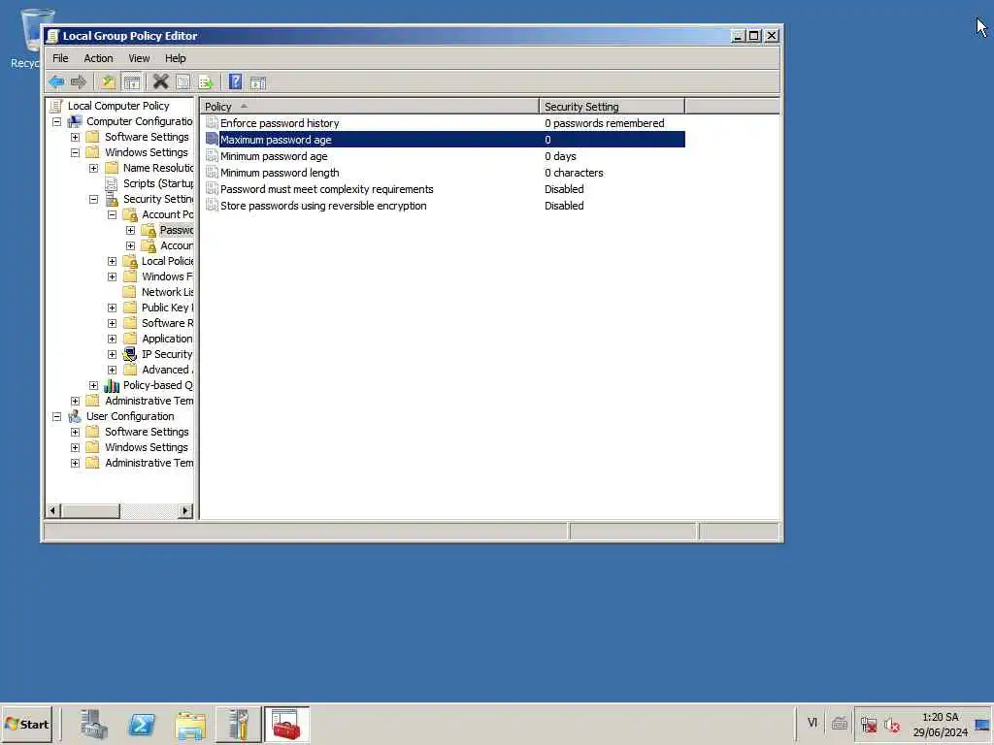Click the server tools taskbar icon next to Explorer
This screenshot has height=745, width=994.
click(239, 725)
